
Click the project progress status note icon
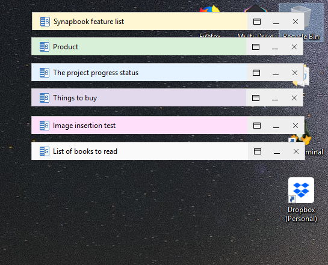pyautogui.click(x=45, y=73)
